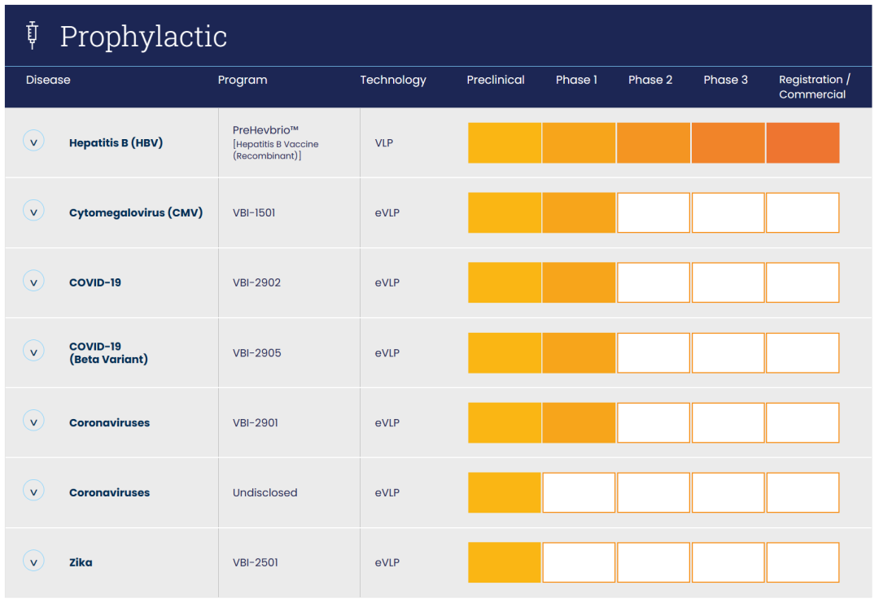Expand the Hepatitis B (HBV) row chevron

[33, 142]
